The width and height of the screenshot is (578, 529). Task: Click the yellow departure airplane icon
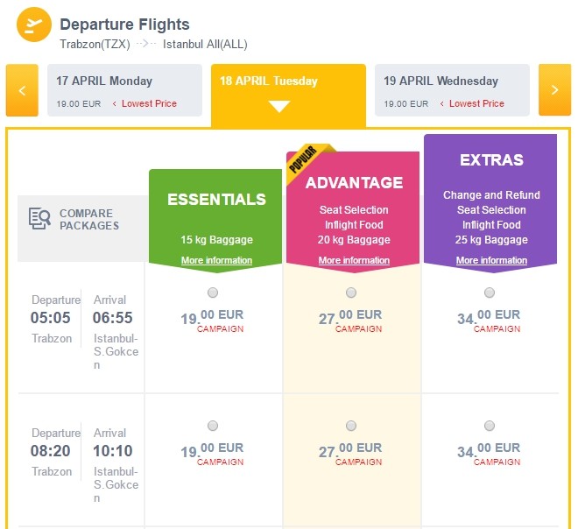(x=33, y=25)
